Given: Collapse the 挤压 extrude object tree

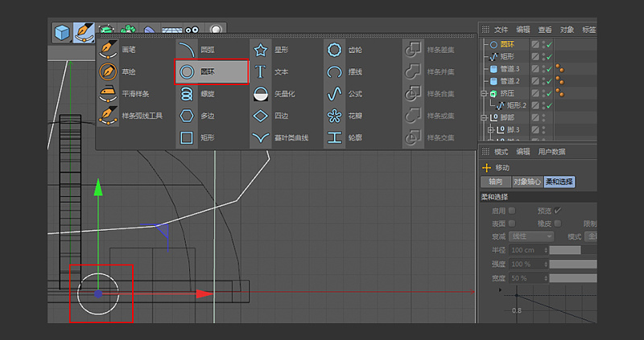Looking at the screenshot, I should pyautogui.click(x=483, y=94).
